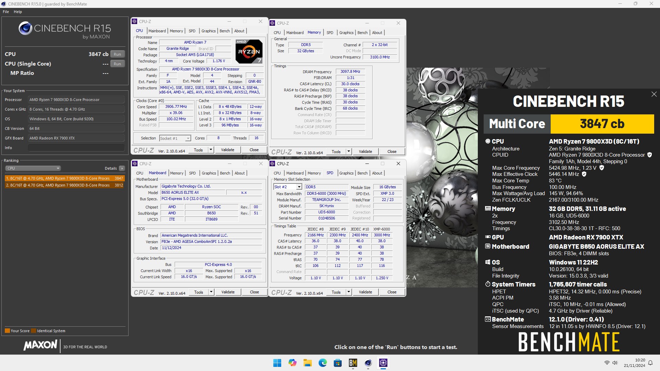Switch to About tab in SPD CPU-Z window
The width and height of the screenshot is (660, 371).
click(x=377, y=173)
